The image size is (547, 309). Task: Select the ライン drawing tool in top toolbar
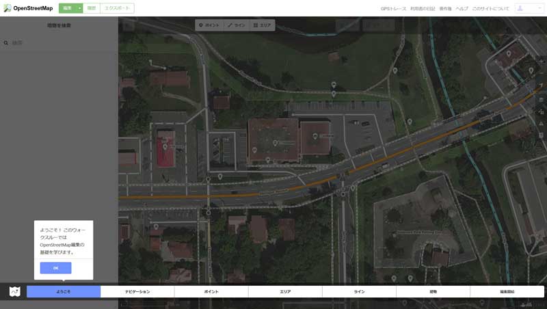tap(236, 25)
